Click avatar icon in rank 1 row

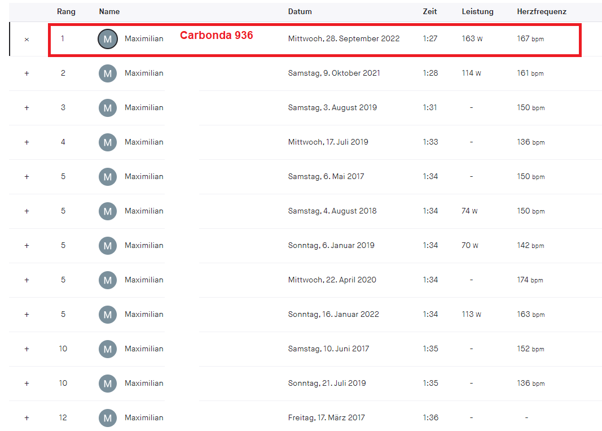coord(108,39)
